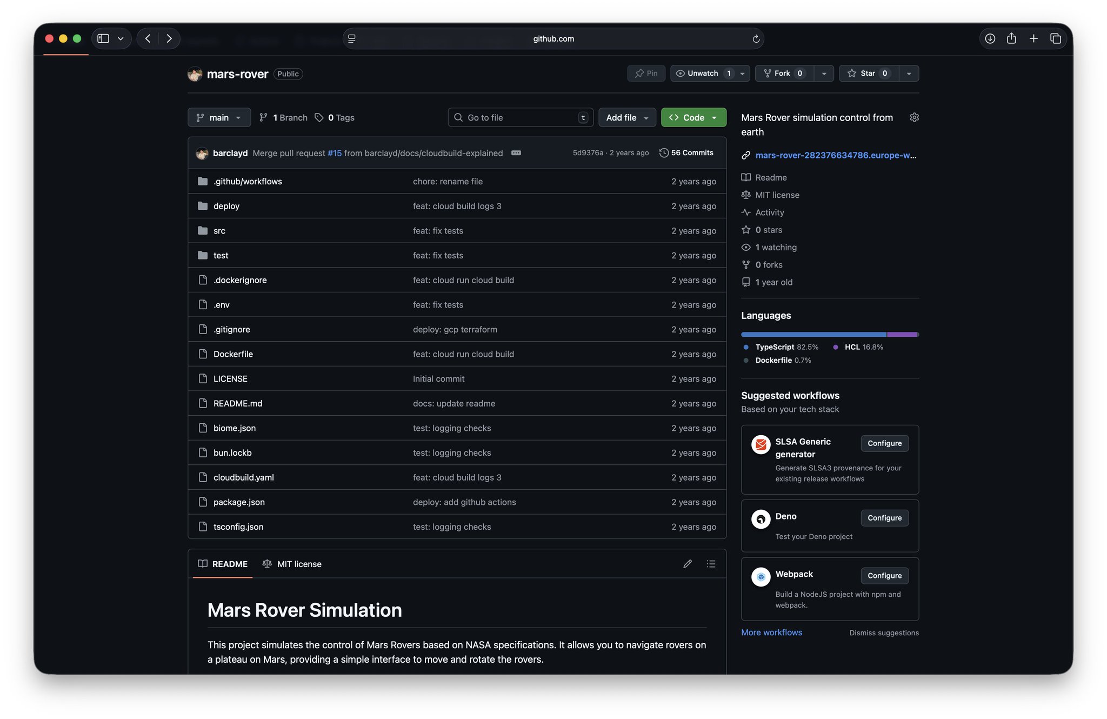Open the test folder
The height and width of the screenshot is (719, 1107).
click(221, 256)
